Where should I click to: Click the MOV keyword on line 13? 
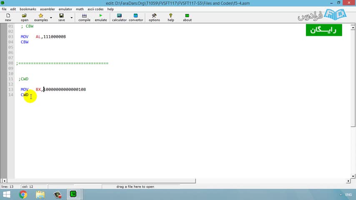click(x=25, y=90)
